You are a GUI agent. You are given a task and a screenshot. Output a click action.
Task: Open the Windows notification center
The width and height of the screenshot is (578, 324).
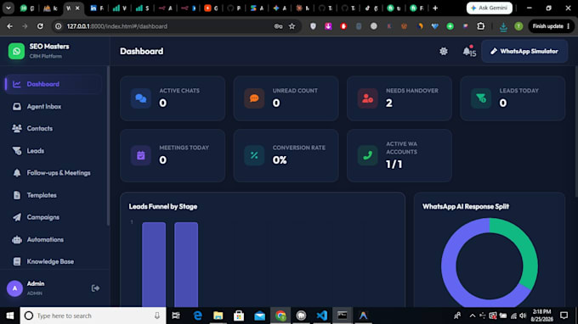(x=564, y=316)
